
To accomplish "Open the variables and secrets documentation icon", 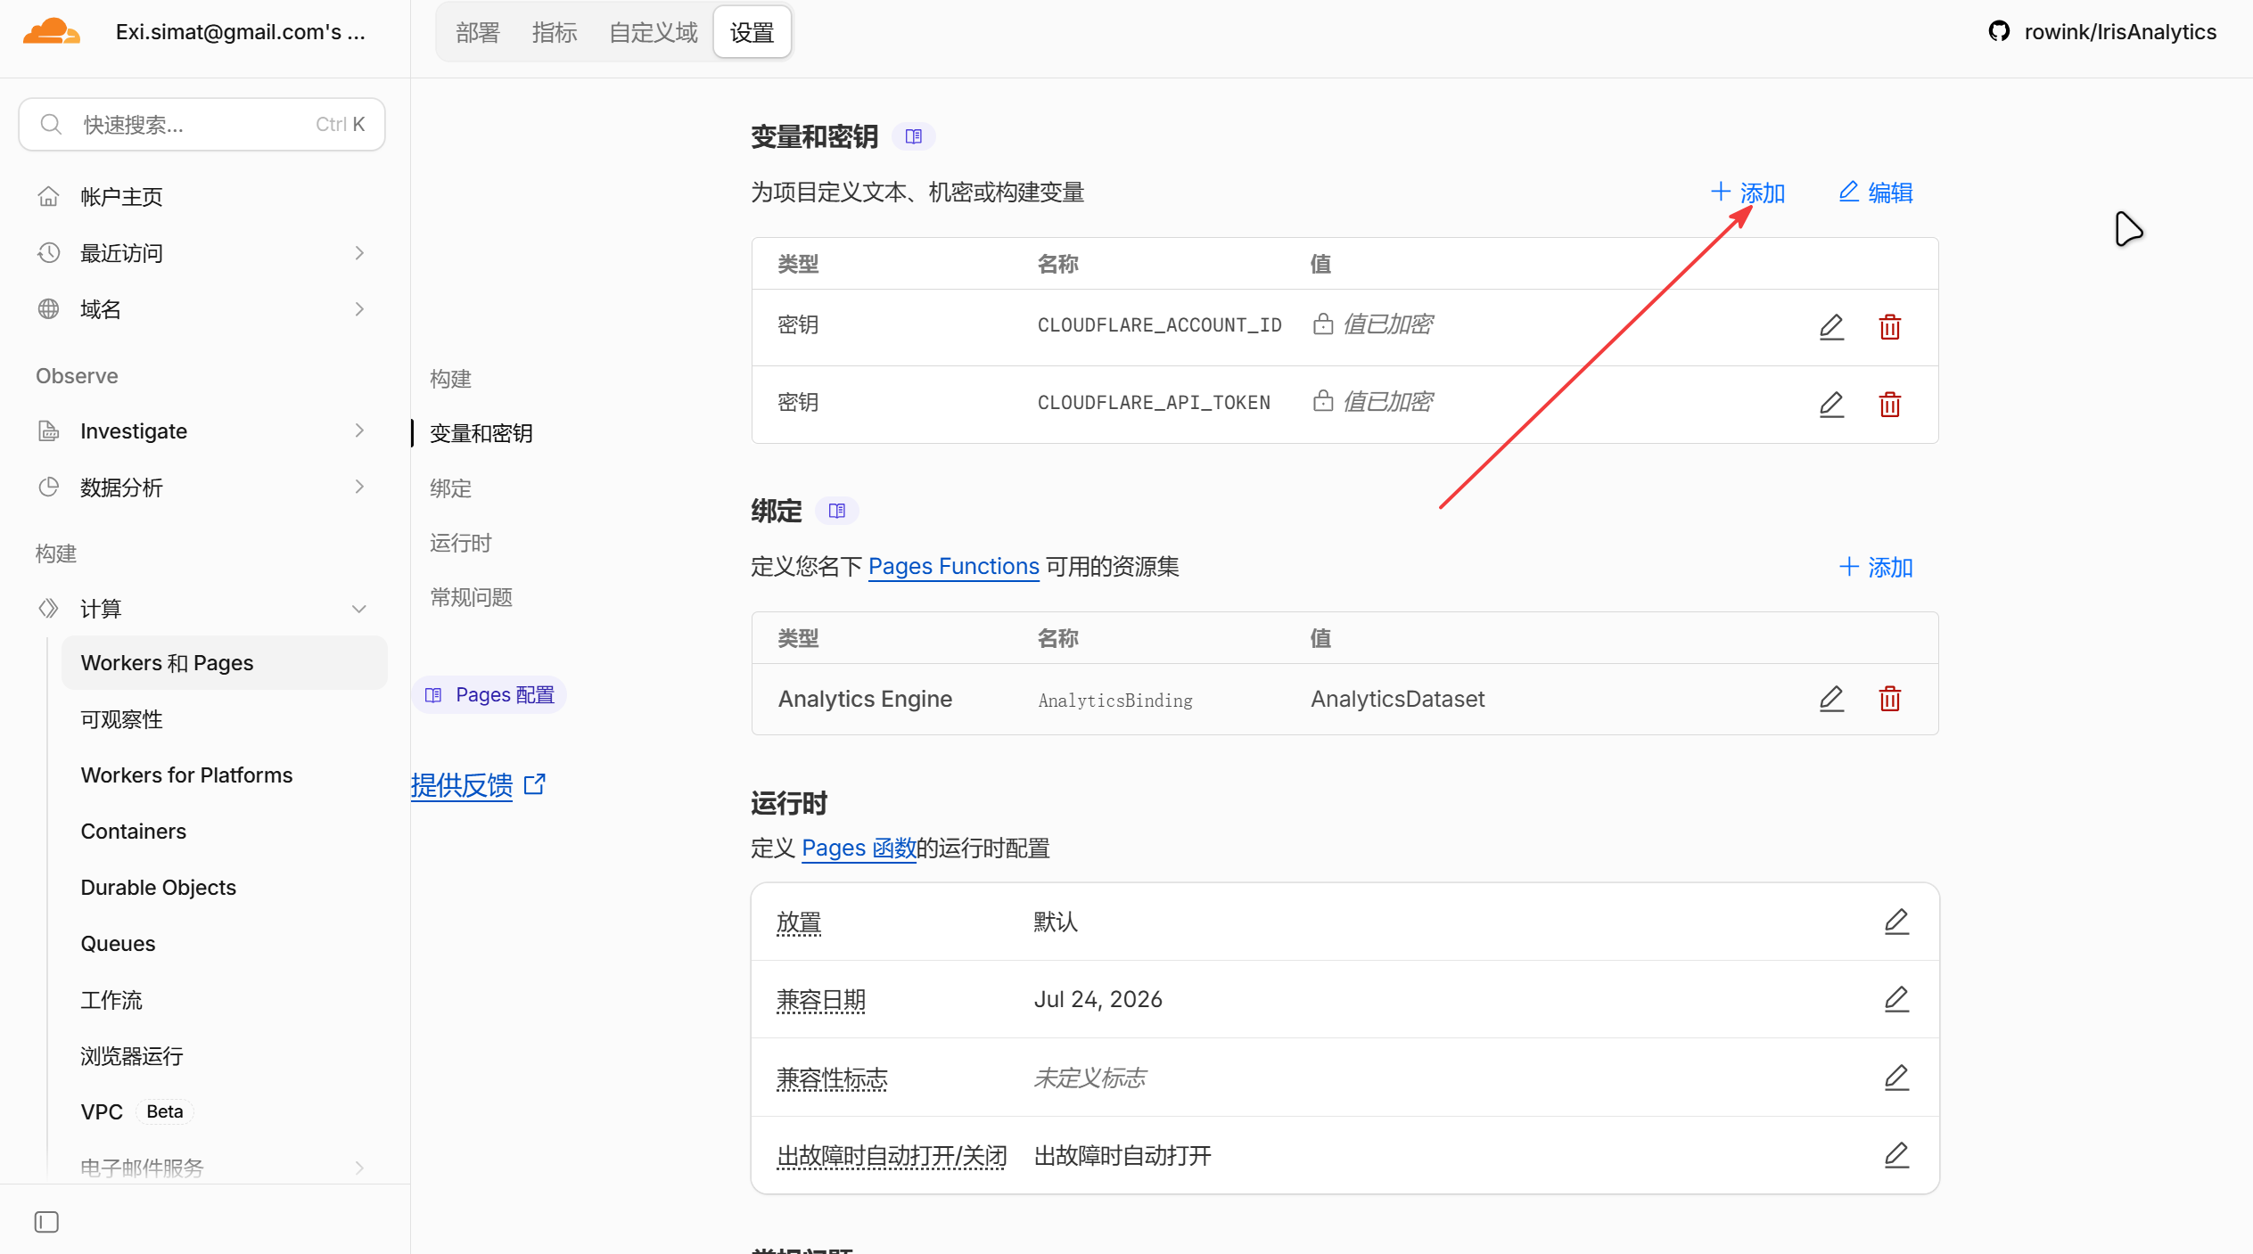I will 914,136.
